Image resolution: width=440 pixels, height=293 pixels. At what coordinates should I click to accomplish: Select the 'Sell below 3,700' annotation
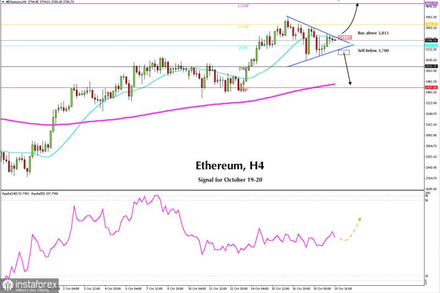[373, 51]
